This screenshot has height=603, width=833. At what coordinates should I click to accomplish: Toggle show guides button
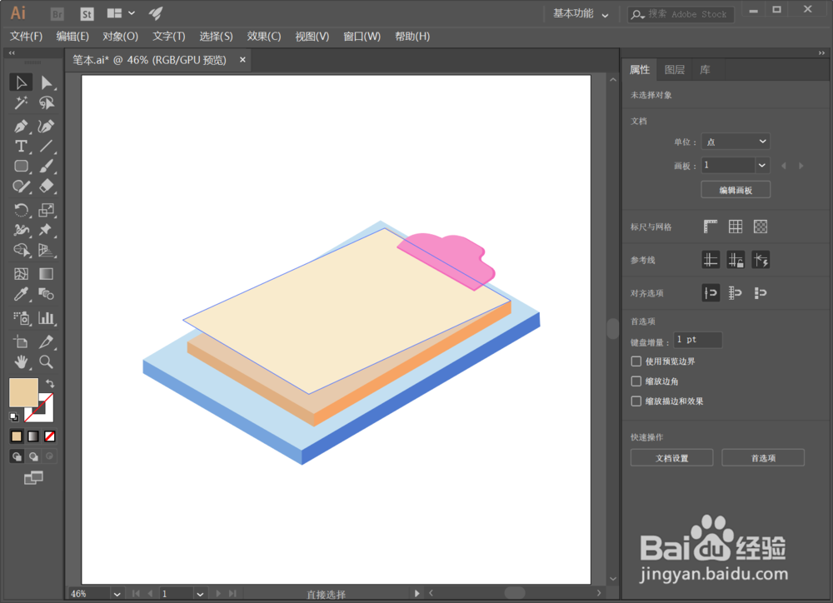711,260
